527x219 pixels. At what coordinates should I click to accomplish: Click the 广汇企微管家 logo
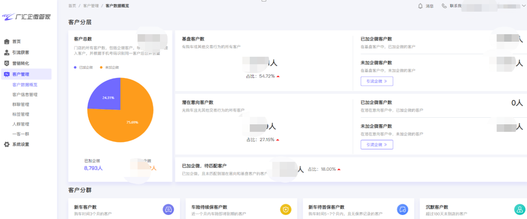pos(26,17)
